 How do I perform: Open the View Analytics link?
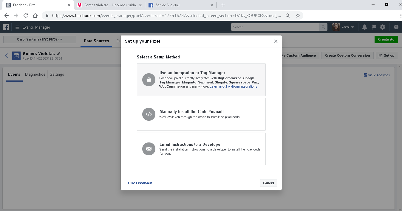point(377,75)
